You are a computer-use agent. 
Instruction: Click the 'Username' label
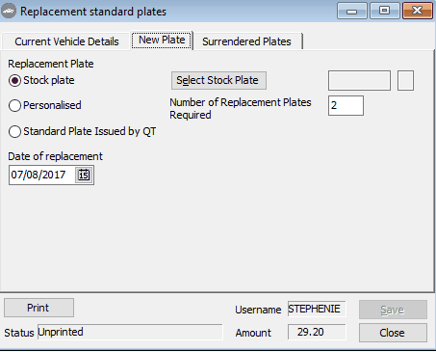258,310
